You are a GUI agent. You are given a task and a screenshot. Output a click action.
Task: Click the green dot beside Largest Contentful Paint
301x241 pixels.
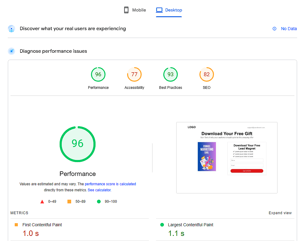click(162, 225)
